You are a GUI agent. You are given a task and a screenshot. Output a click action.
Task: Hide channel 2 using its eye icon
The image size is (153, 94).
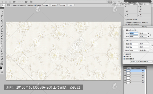click(x=125, y=73)
